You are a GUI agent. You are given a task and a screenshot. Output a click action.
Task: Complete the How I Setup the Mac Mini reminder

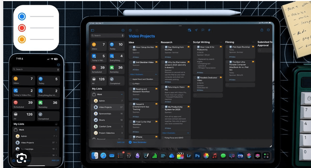click(x=131, y=47)
